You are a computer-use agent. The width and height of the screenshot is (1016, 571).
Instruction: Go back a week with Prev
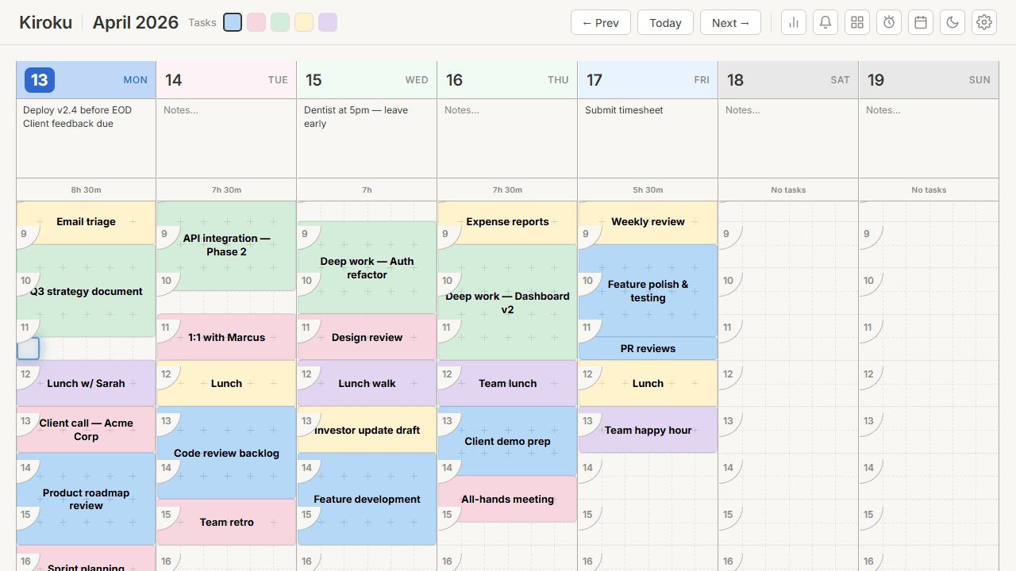pyautogui.click(x=600, y=22)
